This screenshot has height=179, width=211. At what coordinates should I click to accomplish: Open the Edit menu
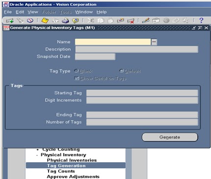click(x=20, y=12)
